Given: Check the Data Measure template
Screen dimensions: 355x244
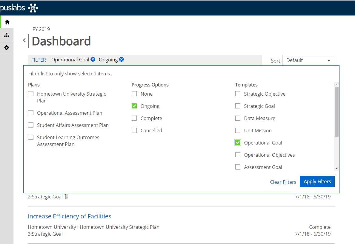Looking at the screenshot, I should 238,118.
